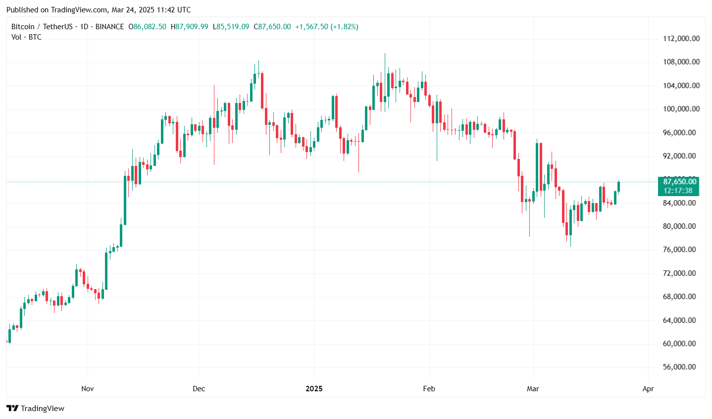Select the Nov label on time axis
Screen dimensions: 712x419
[88, 389]
